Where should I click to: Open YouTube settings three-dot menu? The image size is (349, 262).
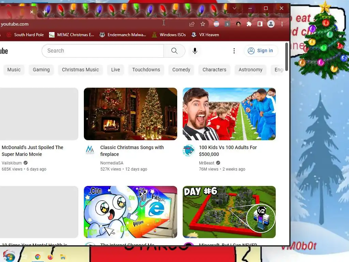click(x=234, y=51)
